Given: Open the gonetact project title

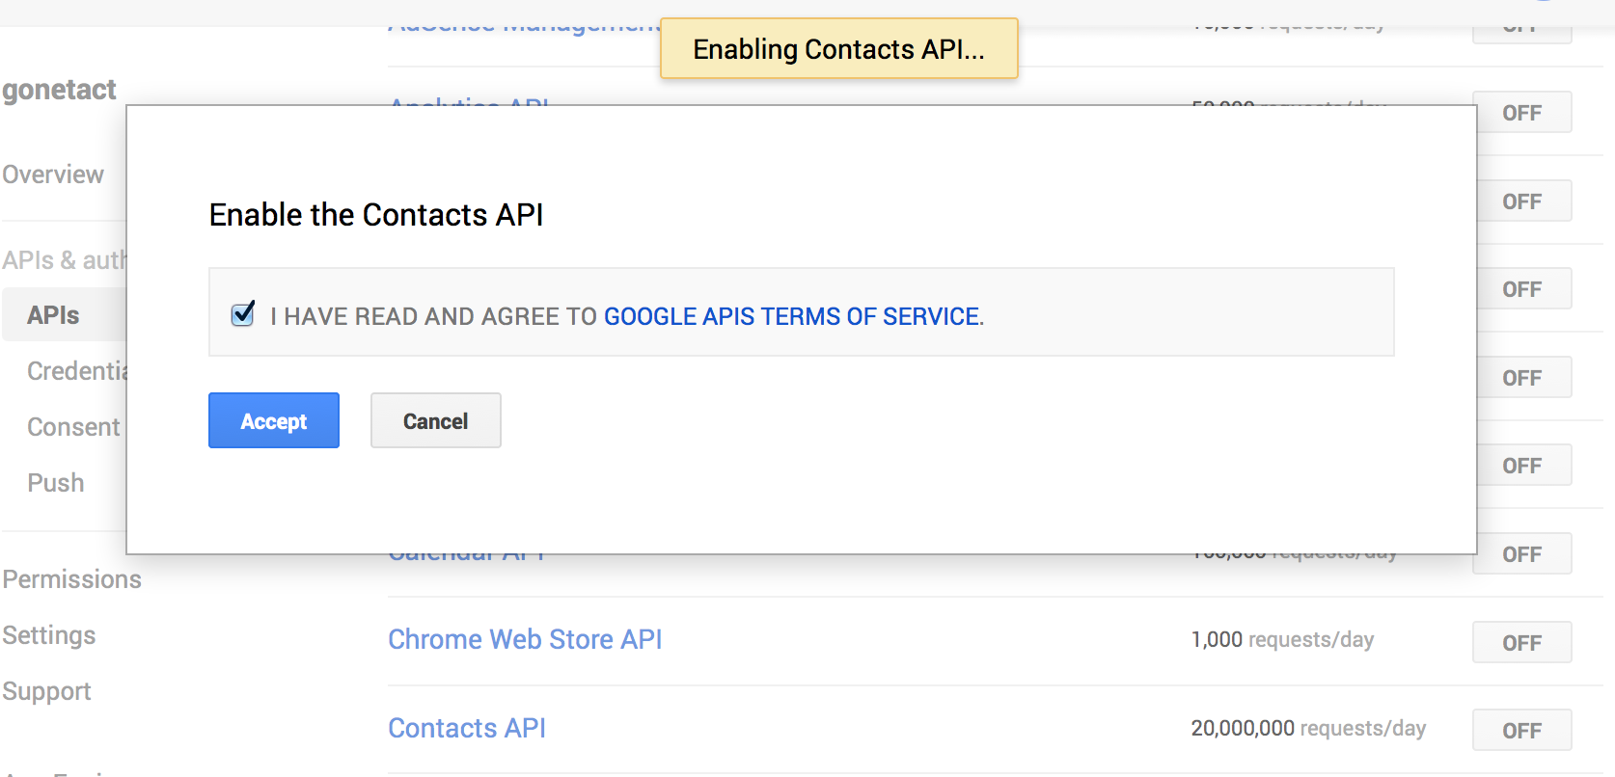Looking at the screenshot, I should 59,90.
